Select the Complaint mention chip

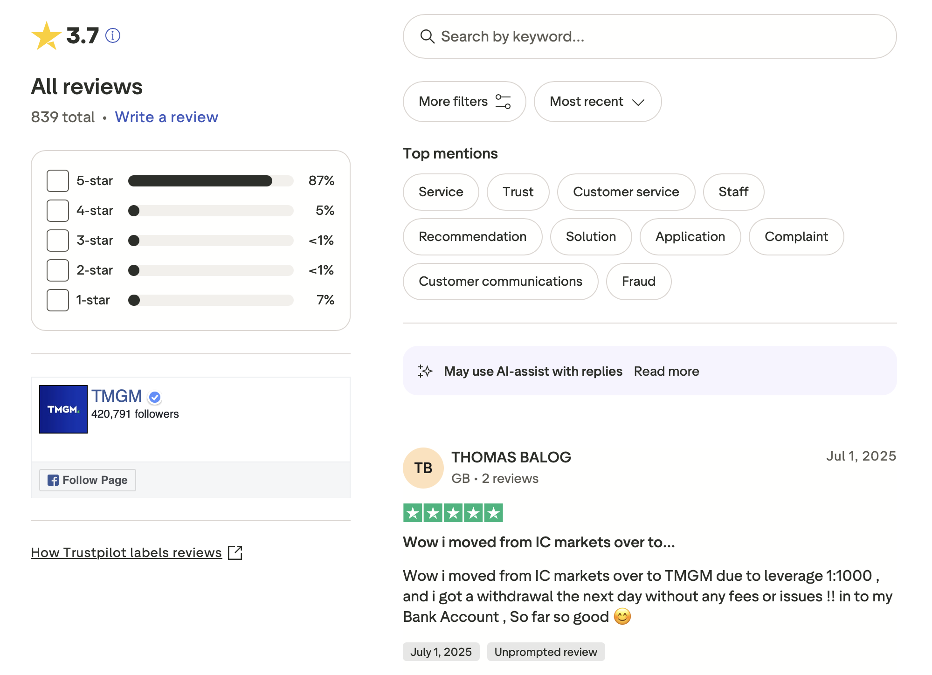[x=796, y=237]
